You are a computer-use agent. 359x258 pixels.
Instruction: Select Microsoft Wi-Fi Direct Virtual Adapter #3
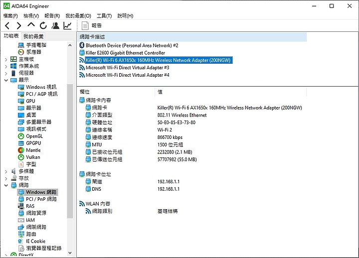pos(127,68)
